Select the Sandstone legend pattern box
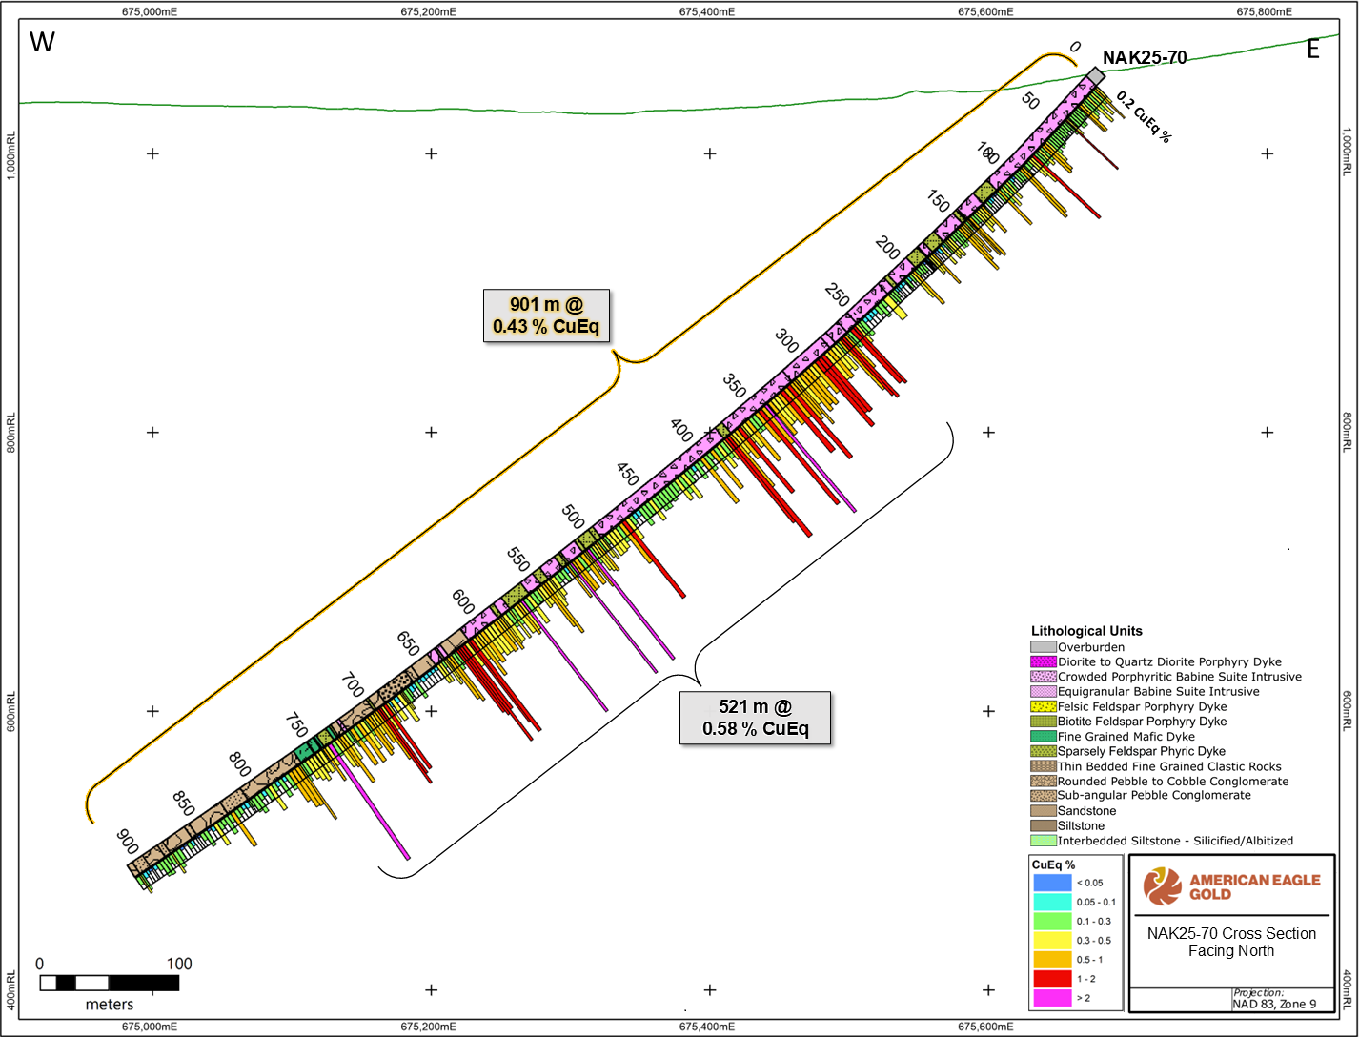Image resolution: width=1359 pixels, height=1037 pixels. [x=1044, y=811]
